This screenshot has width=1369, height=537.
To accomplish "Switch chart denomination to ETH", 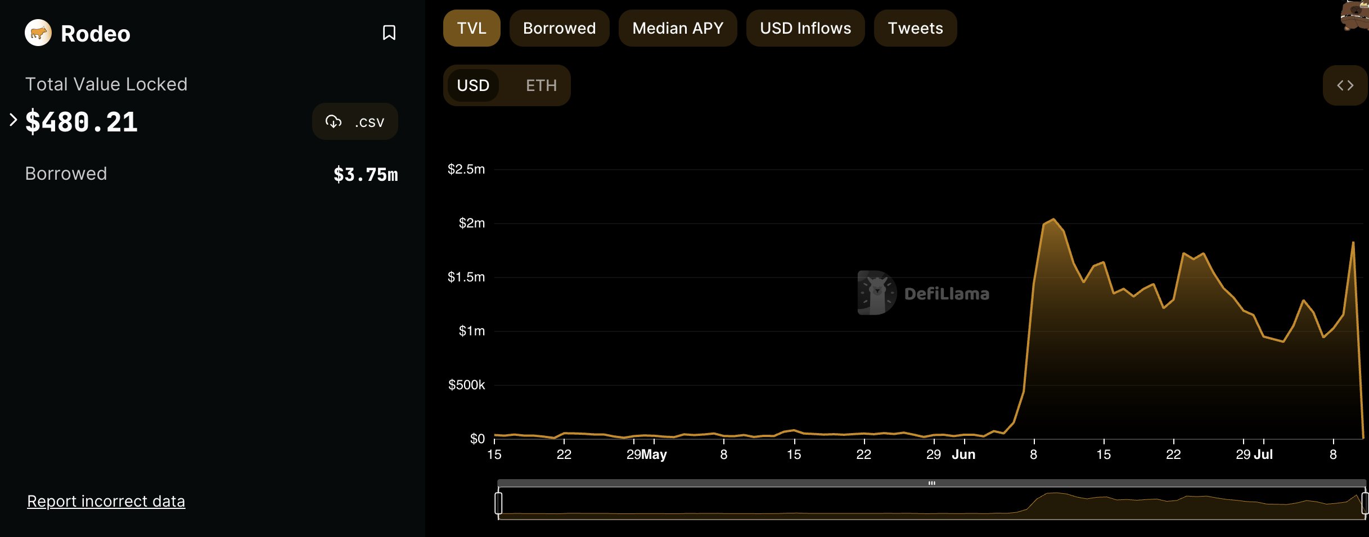I will tap(541, 85).
